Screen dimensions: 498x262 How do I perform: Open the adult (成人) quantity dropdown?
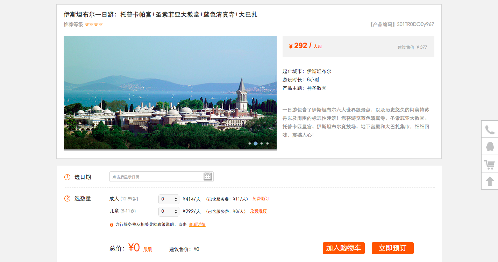169,199
